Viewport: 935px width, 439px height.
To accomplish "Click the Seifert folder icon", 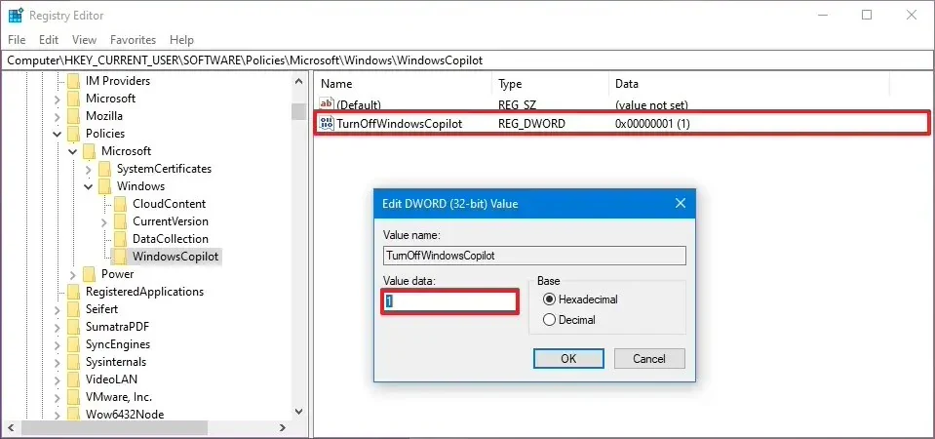I will click(73, 309).
